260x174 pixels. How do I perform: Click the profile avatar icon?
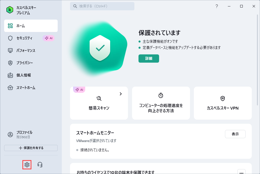[x=10, y=135]
